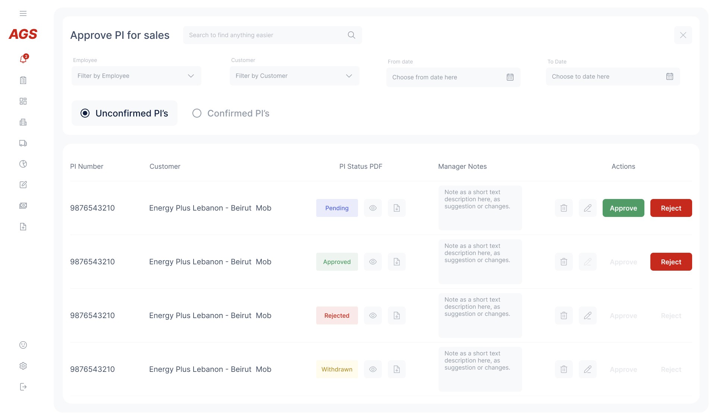Click the Manager Notes field in first row

pyautogui.click(x=480, y=208)
